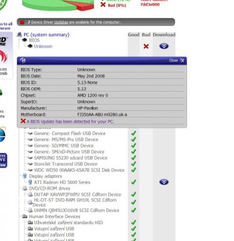The height and width of the screenshot is (241, 234).
Task: Click the red X beside BIOS Unknown
Action: (x=146, y=46)
